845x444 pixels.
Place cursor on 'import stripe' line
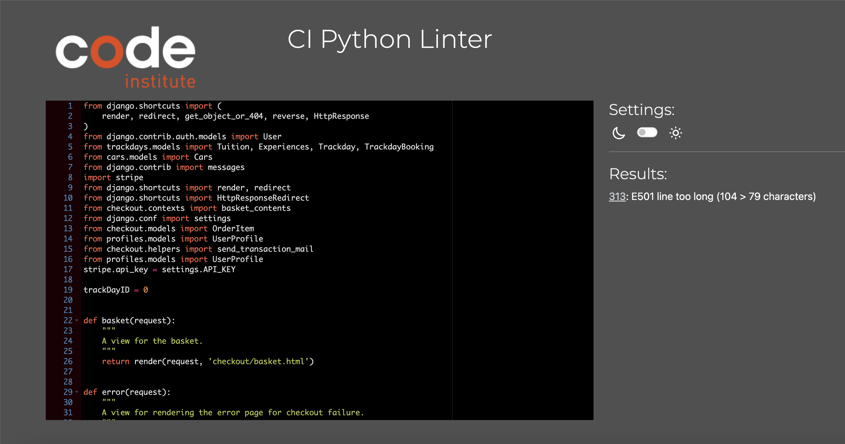click(113, 178)
